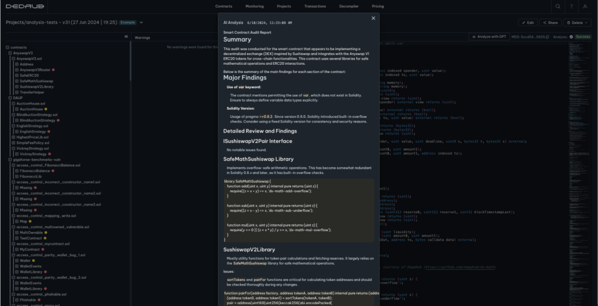Close the AI Analysis dialog
The height and width of the screenshot is (306, 598).
373,18
